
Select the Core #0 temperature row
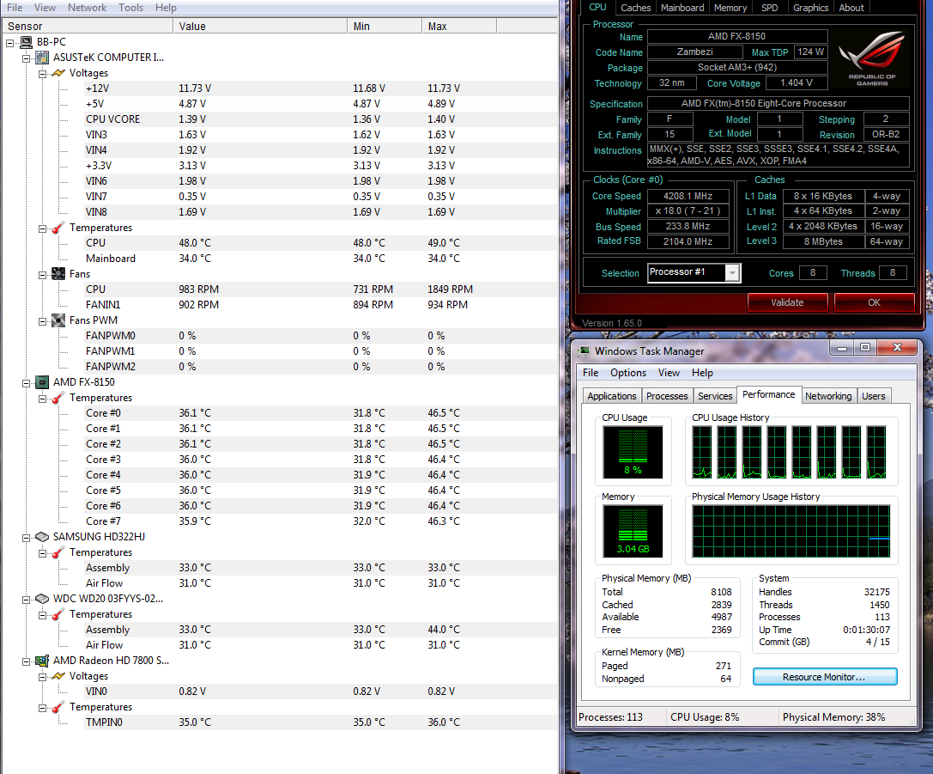pos(321,413)
